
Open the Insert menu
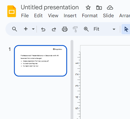[70, 16]
